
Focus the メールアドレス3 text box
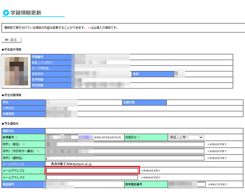pos(92,177)
